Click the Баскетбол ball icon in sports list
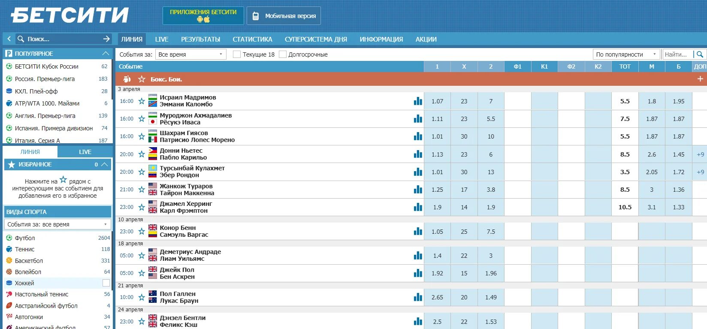The width and height of the screenshot is (707, 329). [9, 260]
